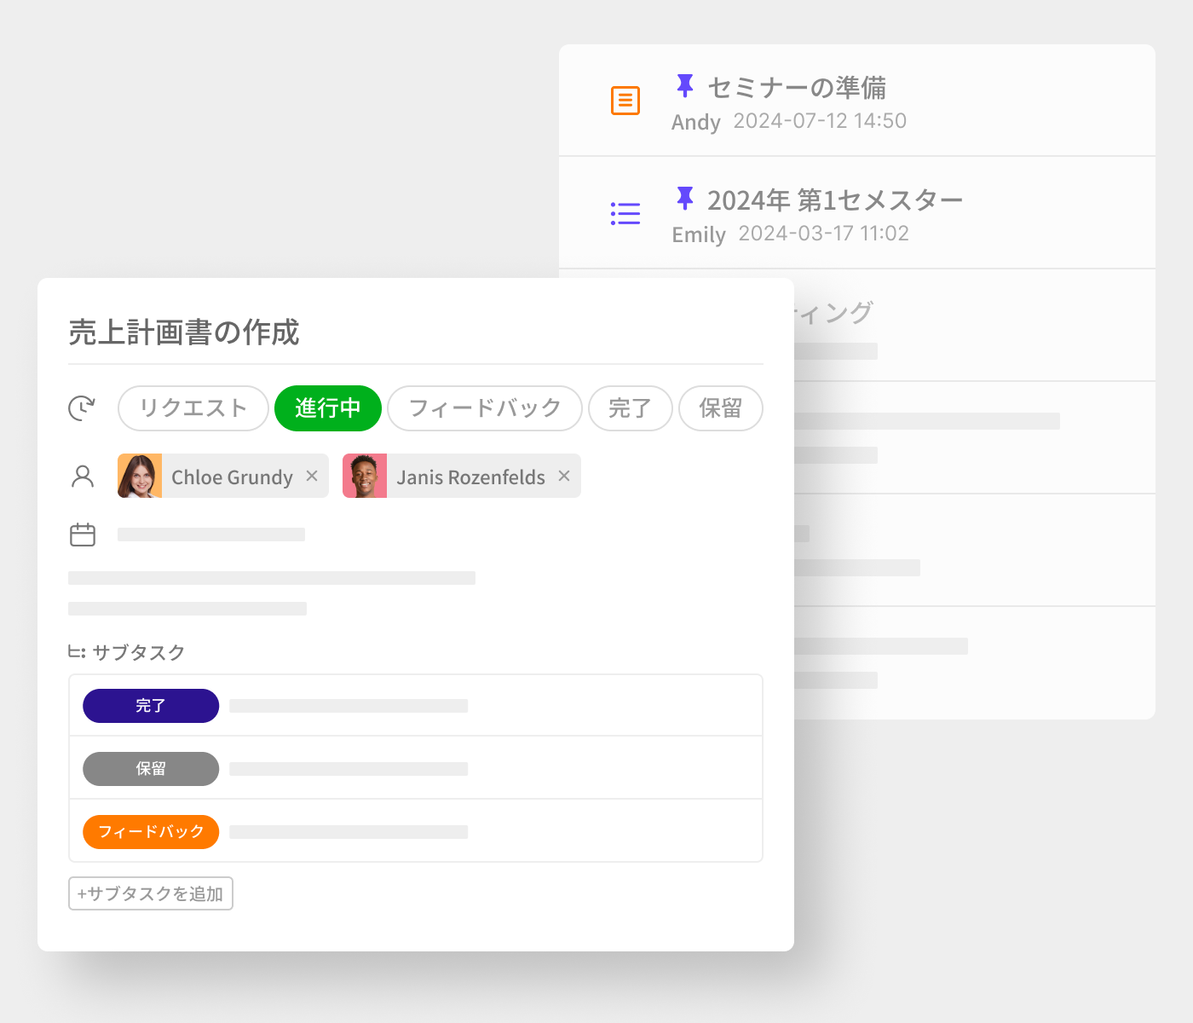Image resolution: width=1193 pixels, height=1023 pixels.
Task: Click the purple list icon beside 2024年 第1セメスター
Action: [x=625, y=213]
